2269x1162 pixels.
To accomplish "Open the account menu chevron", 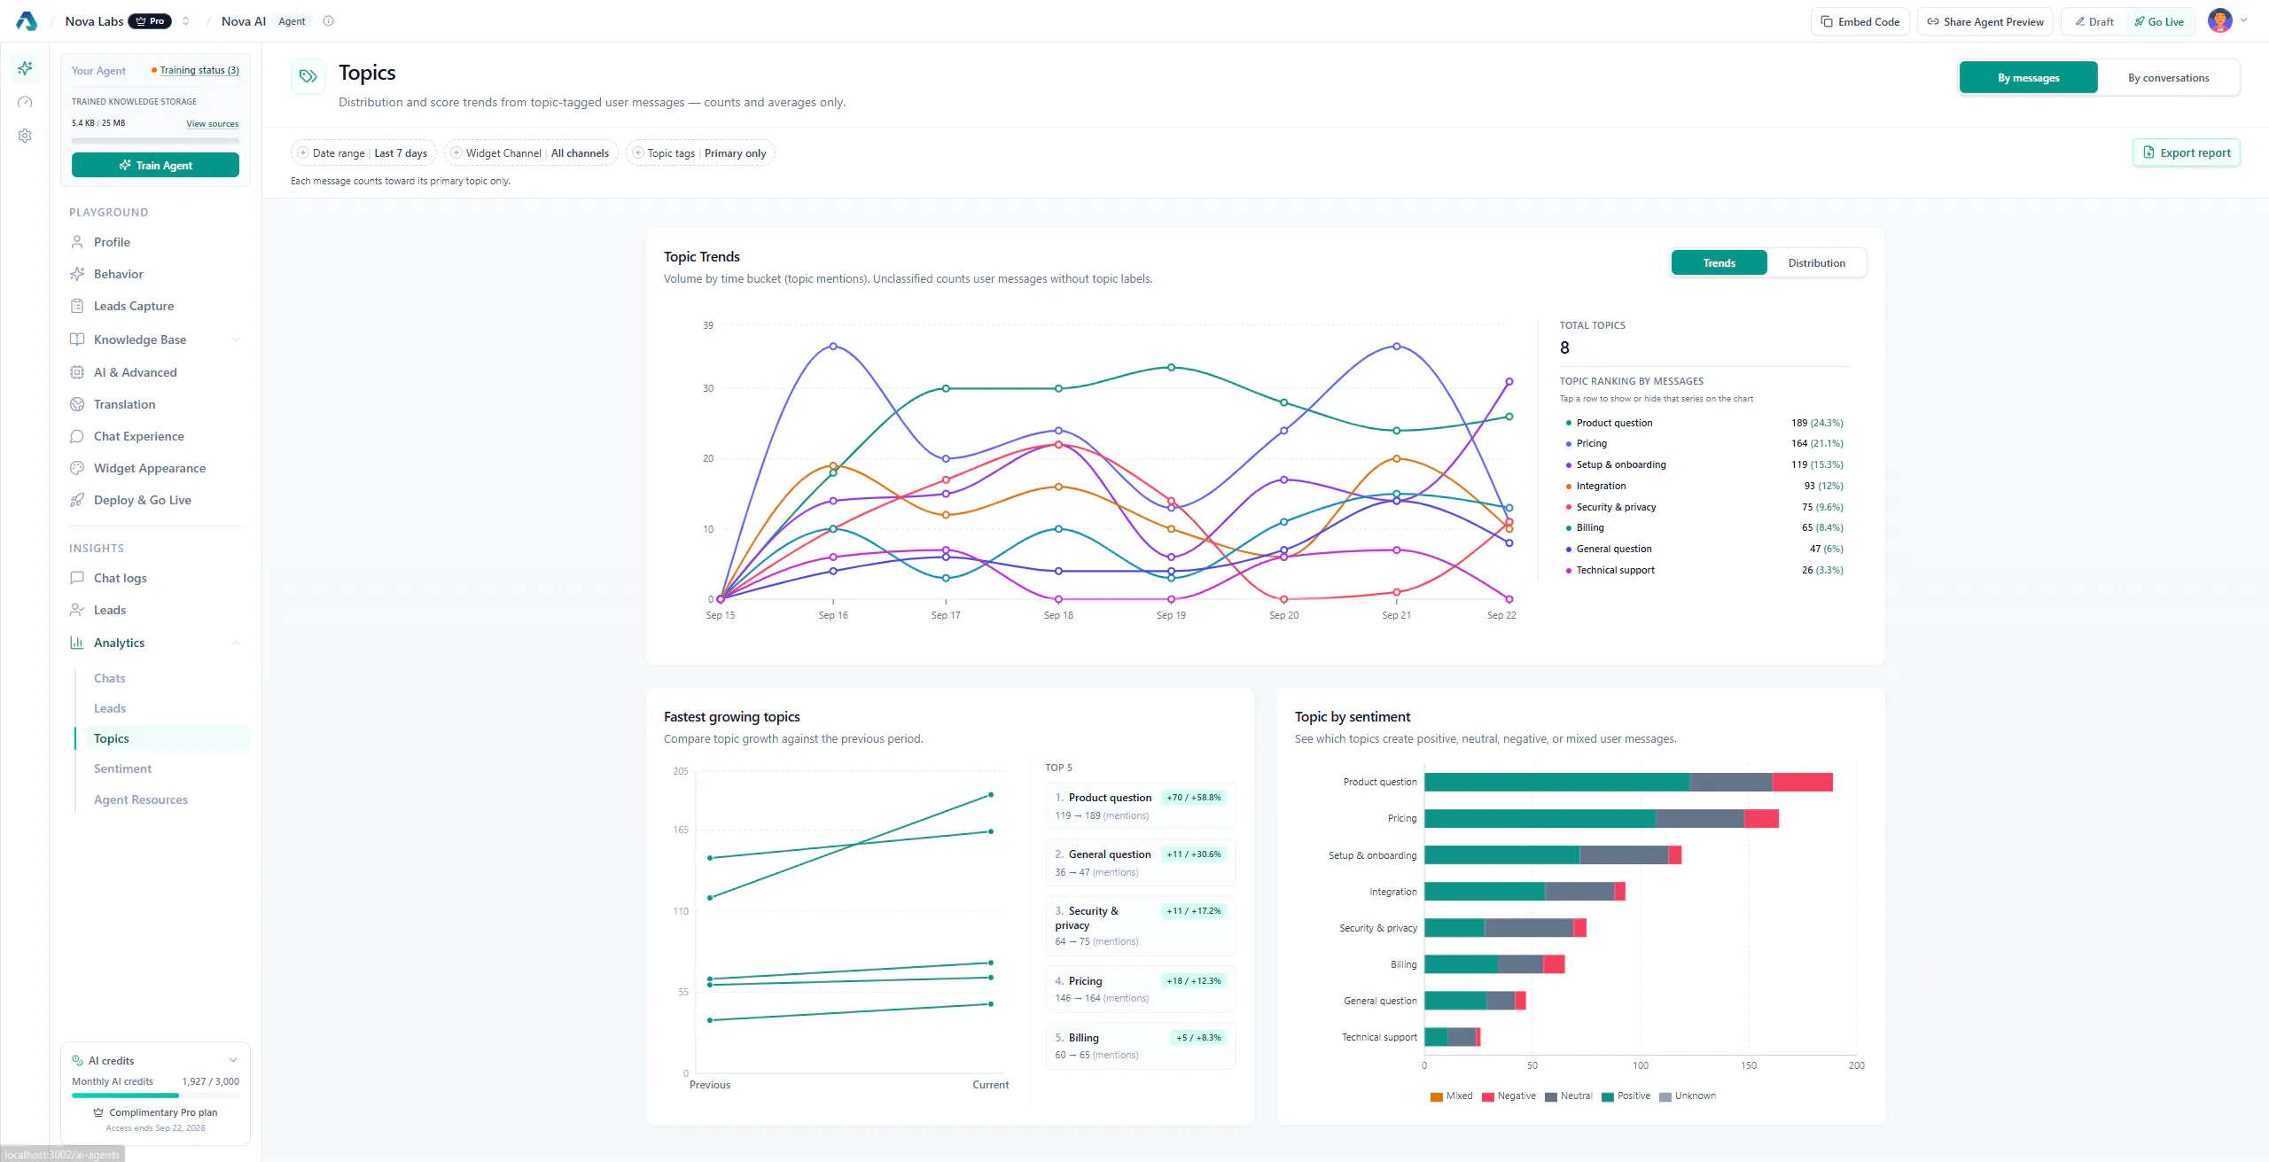I will [2243, 19].
